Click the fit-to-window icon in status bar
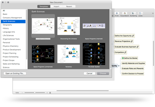155x107 pixels. tap(50, 93)
